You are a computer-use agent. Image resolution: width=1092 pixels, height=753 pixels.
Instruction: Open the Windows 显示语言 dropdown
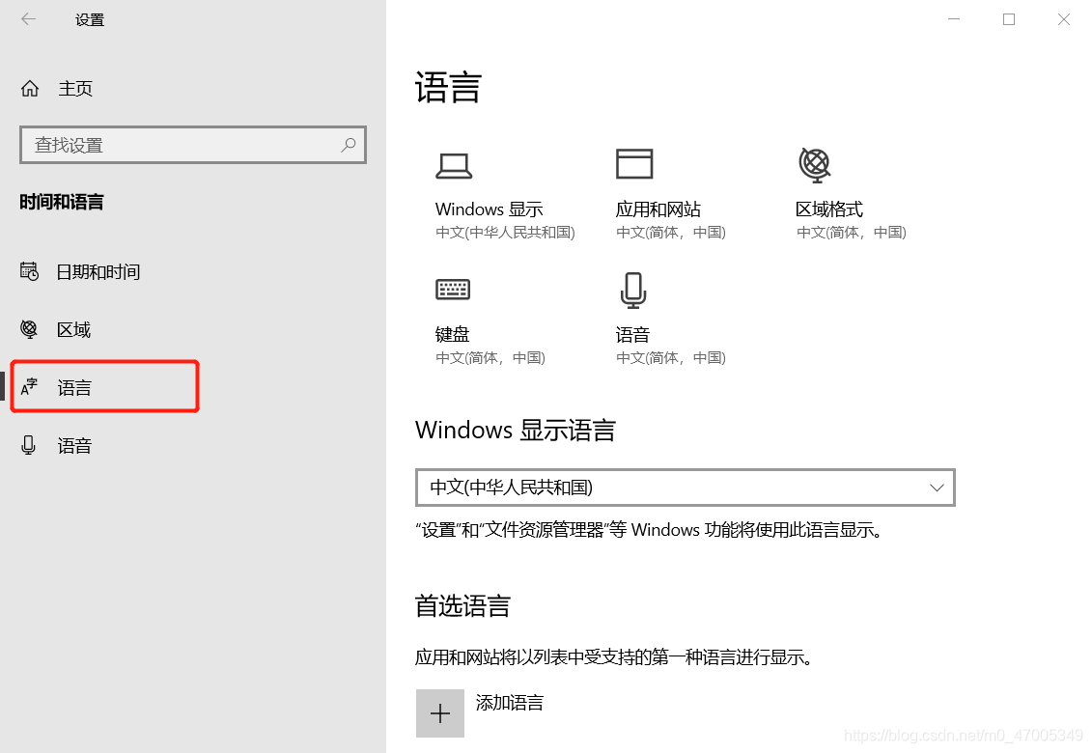(686, 488)
